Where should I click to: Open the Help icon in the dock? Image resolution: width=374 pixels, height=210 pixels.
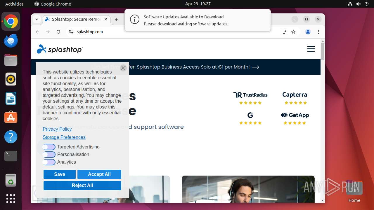pos(11,137)
